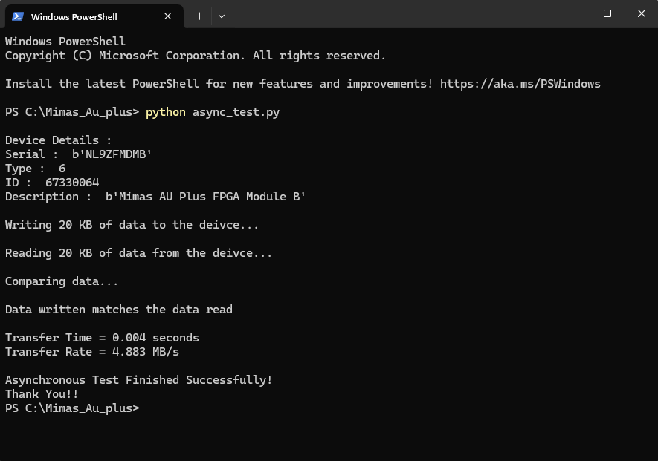Minimize the terminal window
This screenshot has height=461, width=658.
point(573,13)
